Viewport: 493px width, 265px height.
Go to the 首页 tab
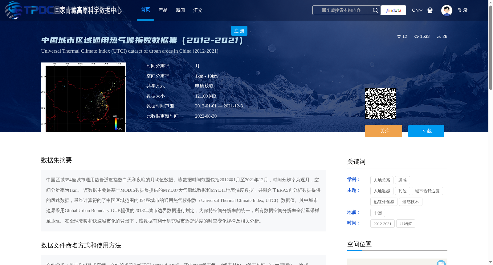(x=145, y=10)
